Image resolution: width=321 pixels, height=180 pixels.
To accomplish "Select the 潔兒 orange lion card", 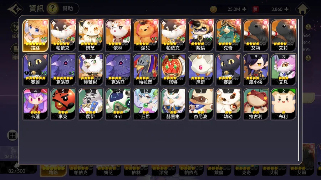I will 146,36.
